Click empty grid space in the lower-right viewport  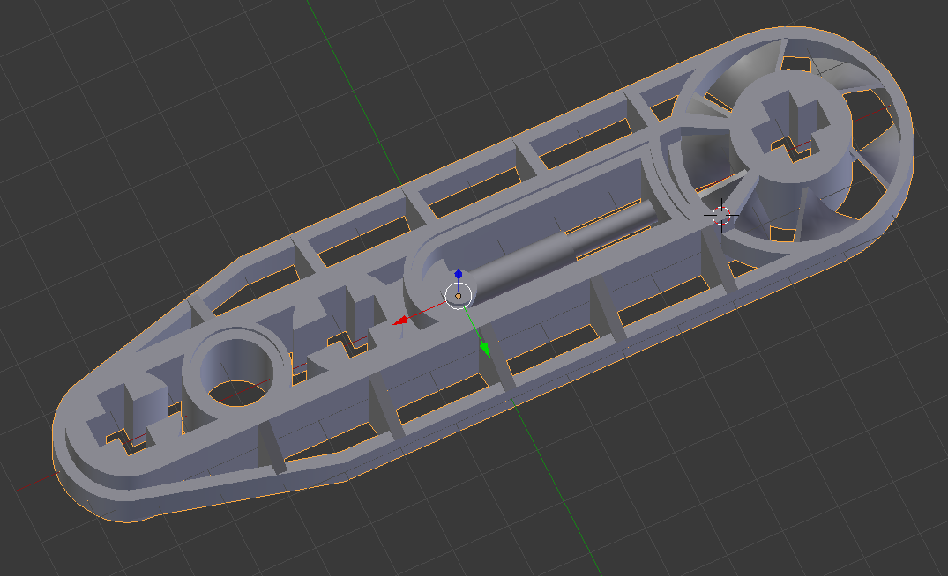coord(786,453)
